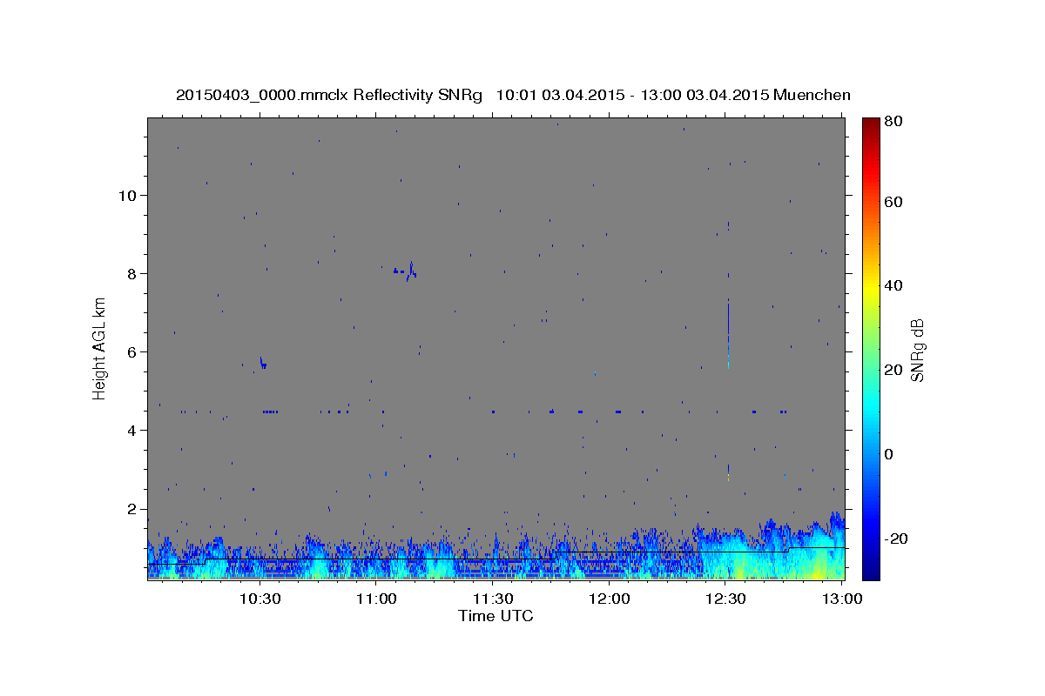Click the height tick label 2
This screenshot has height=696, width=1045.
[x=131, y=509]
